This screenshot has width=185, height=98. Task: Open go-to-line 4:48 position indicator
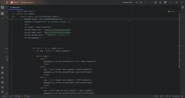click(156, 96)
